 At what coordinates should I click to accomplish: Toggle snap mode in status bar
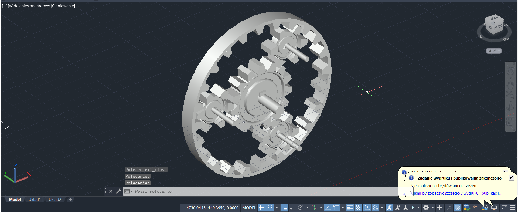click(270, 208)
